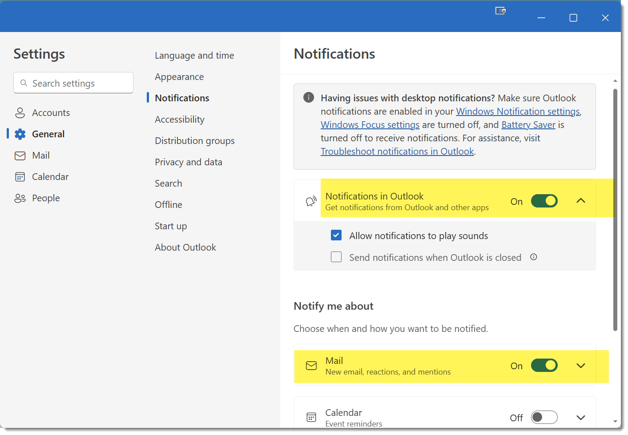Check Send notifications when Outlook is closed
Image resolution: width=628 pixels, height=435 pixels.
click(x=336, y=257)
